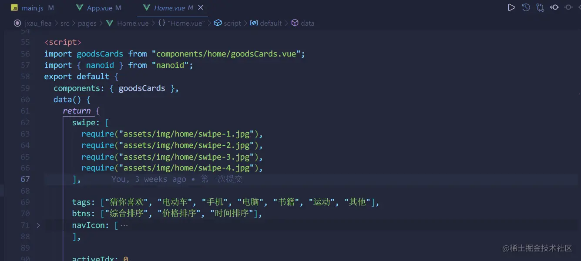Click the Vue logo icon on the Home.vue tab
This screenshot has width=581, height=261.
[x=146, y=7]
